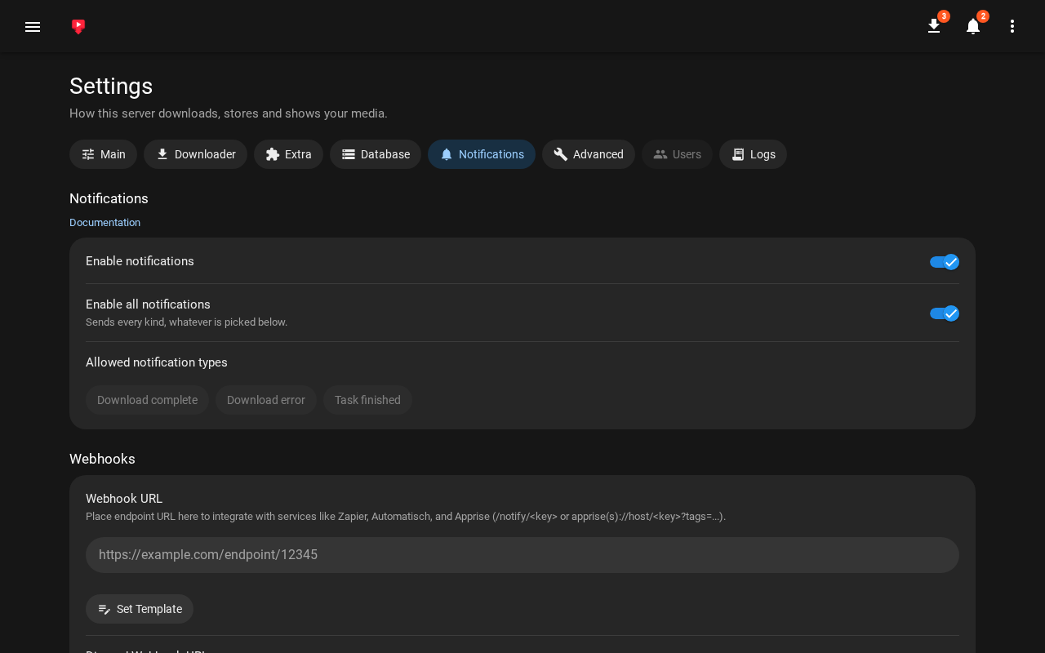The width and height of the screenshot is (1045, 653).
Task: Open the notifications bell icon
Action: point(973,26)
